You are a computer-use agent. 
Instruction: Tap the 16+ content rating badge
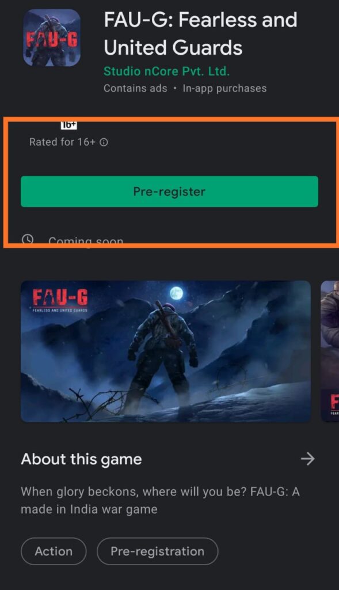tap(68, 126)
